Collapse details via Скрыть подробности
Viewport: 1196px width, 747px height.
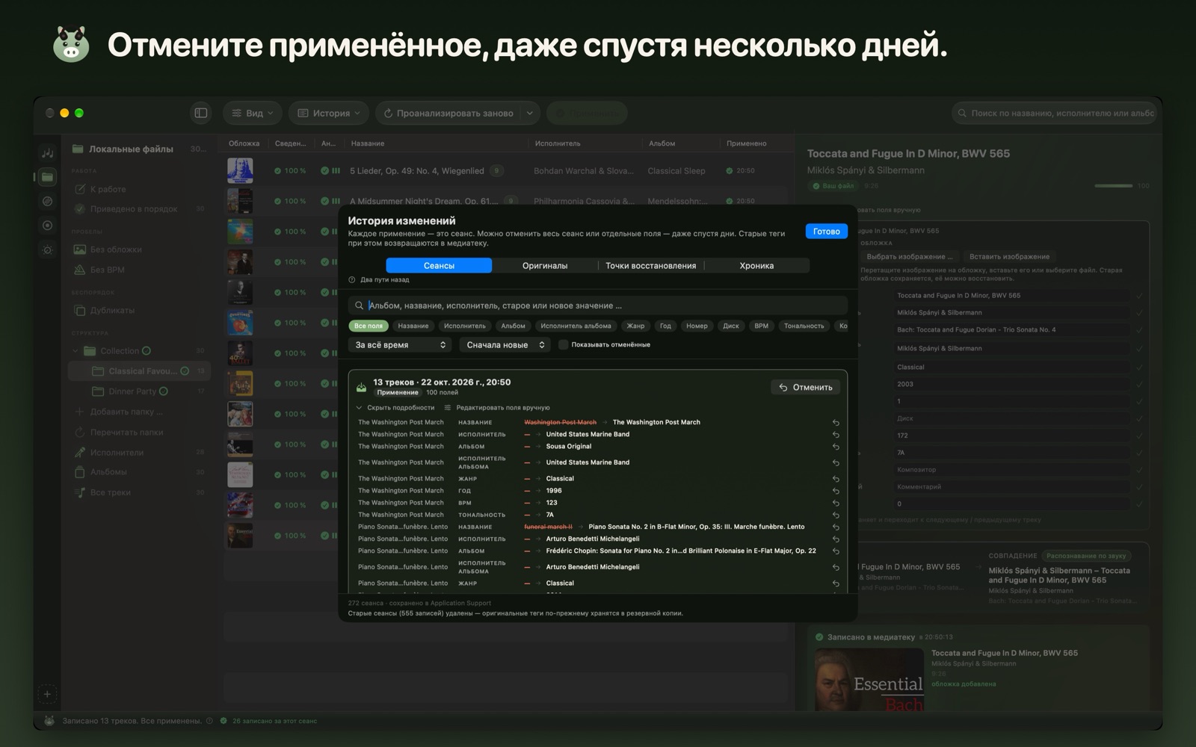tap(395, 408)
